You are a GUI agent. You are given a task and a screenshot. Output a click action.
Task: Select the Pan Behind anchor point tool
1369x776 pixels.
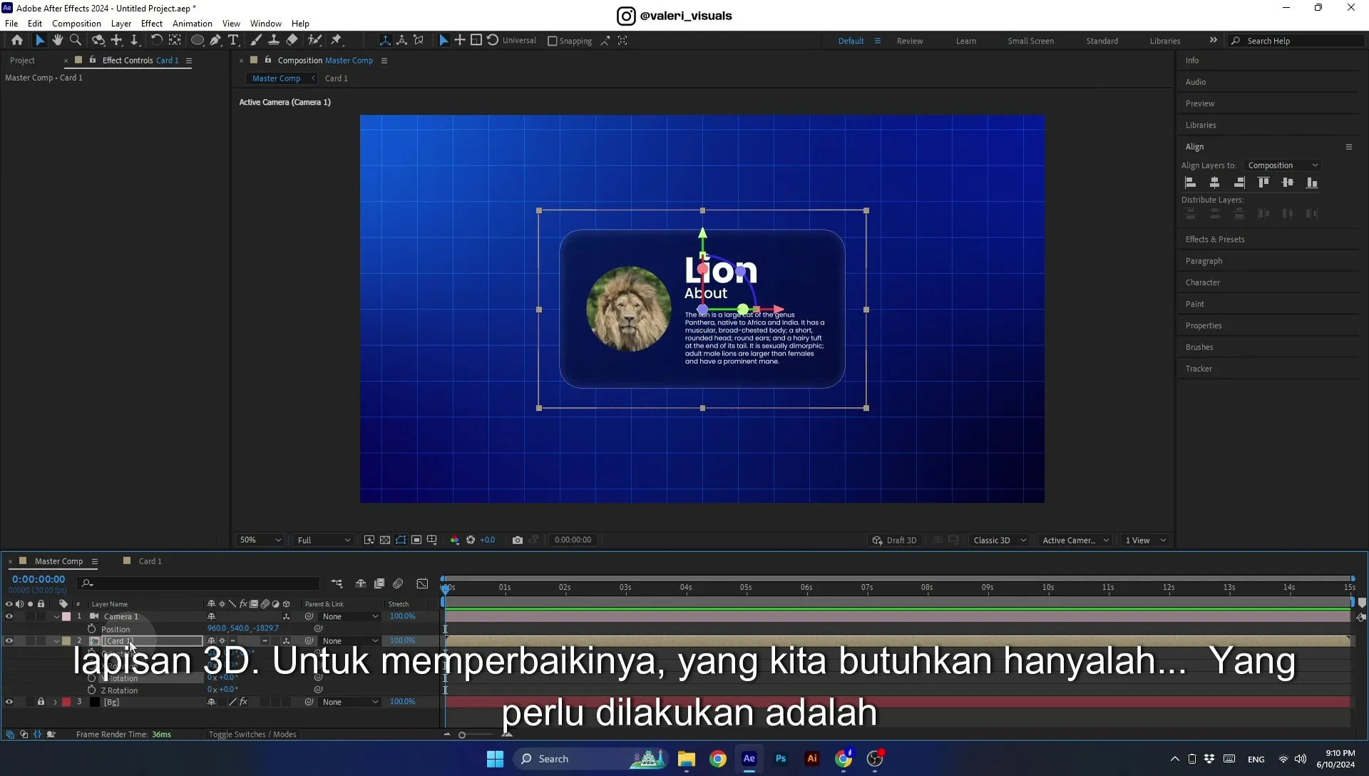point(175,41)
